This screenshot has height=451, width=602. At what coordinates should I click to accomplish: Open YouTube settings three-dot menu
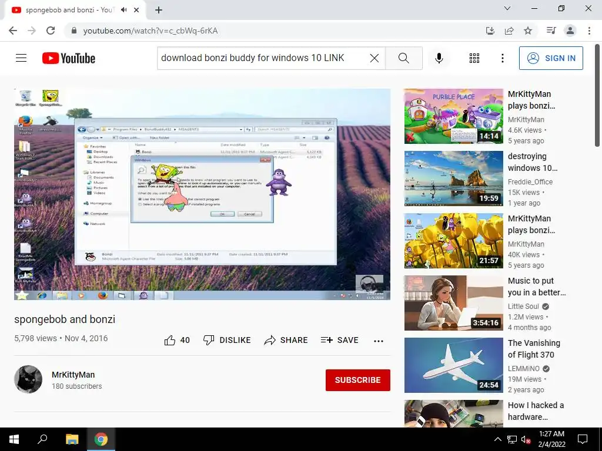pyautogui.click(x=502, y=58)
